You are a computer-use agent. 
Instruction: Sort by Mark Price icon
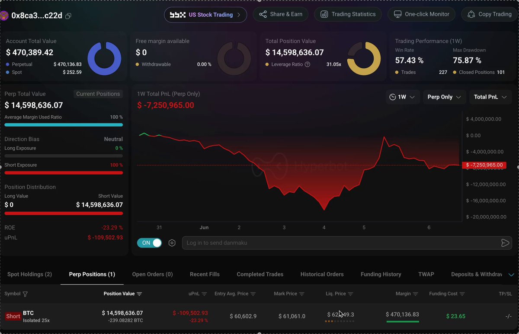(302, 294)
